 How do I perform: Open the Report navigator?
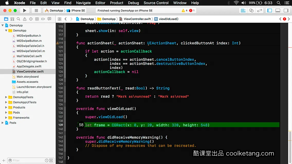[49, 19]
